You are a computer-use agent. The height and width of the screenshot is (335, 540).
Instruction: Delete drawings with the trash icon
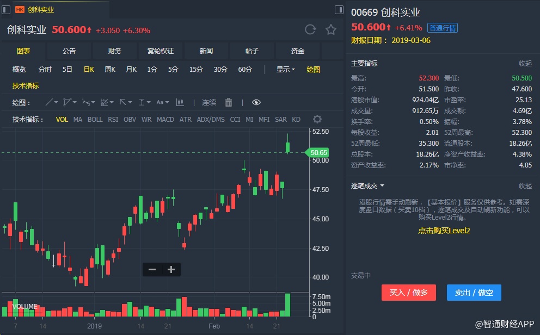228,102
